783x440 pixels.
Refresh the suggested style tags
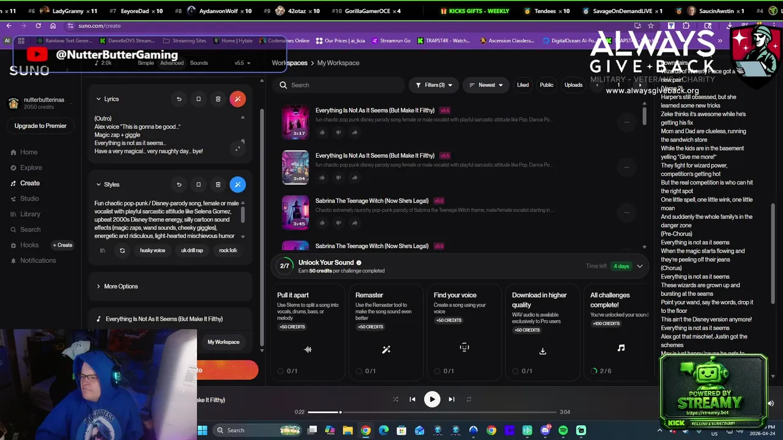[x=122, y=251]
